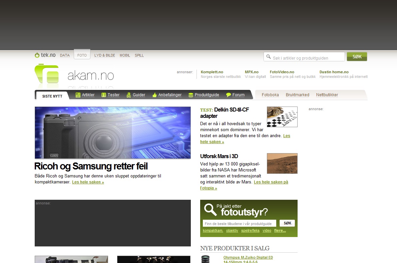Image resolution: width=397 pixels, height=263 pixels.
Task: Select the SISTE NYTT tab
Action: (x=52, y=96)
